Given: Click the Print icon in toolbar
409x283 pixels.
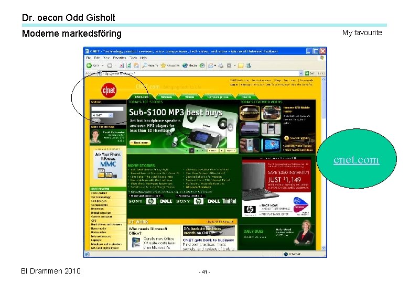Looking at the screenshot, I should click(221, 66).
